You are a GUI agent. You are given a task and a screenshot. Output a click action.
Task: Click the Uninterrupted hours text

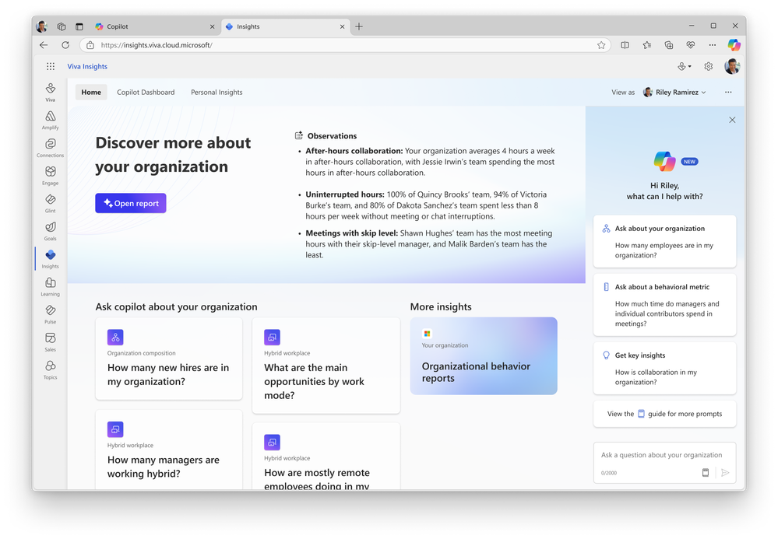tap(345, 194)
